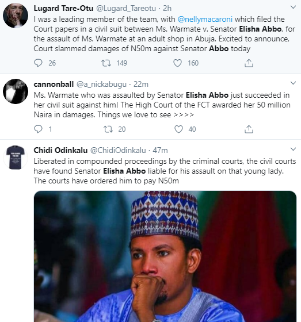Open the attached photo in Chidi's tweet
The width and height of the screenshot is (301, 322).
point(165,256)
